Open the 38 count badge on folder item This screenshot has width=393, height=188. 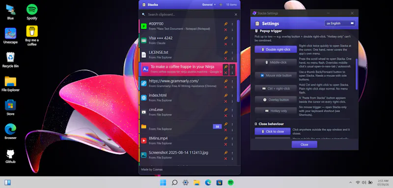pyautogui.click(x=217, y=127)
